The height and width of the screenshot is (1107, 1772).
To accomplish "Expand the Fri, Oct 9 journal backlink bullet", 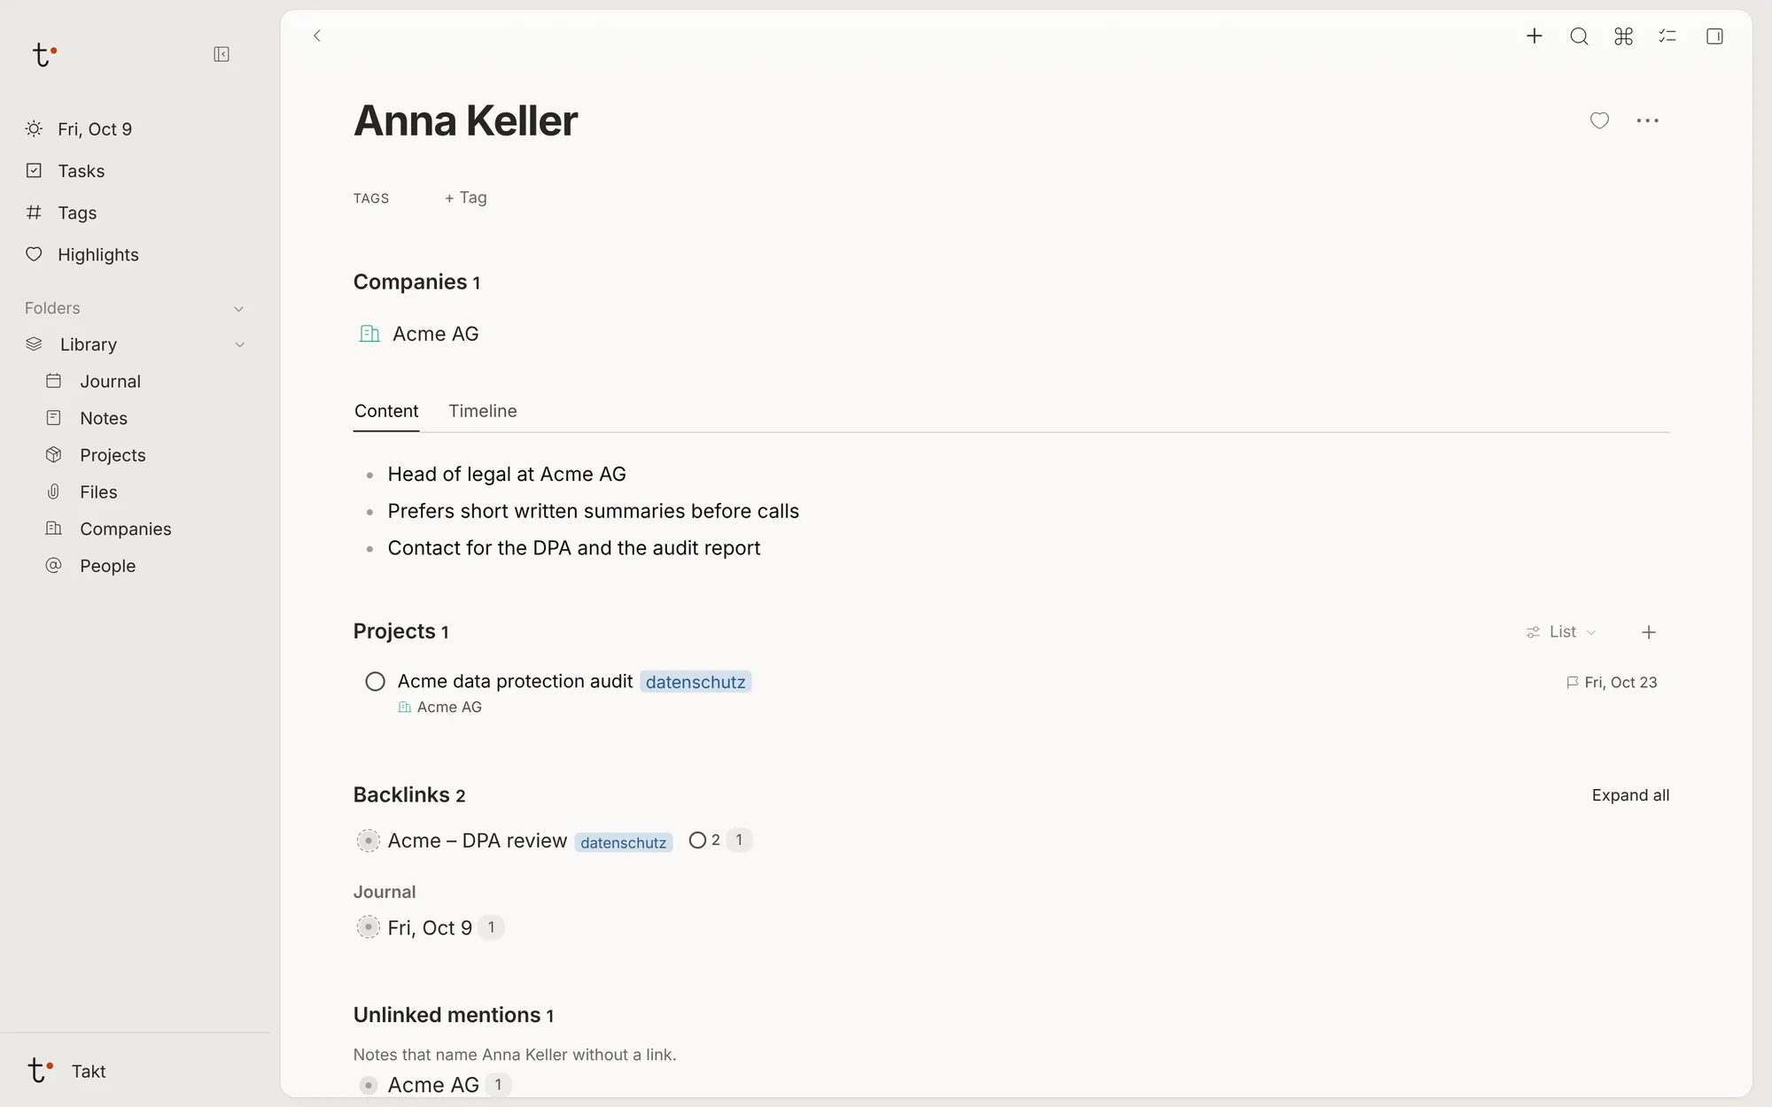I will tap(368, 927).
